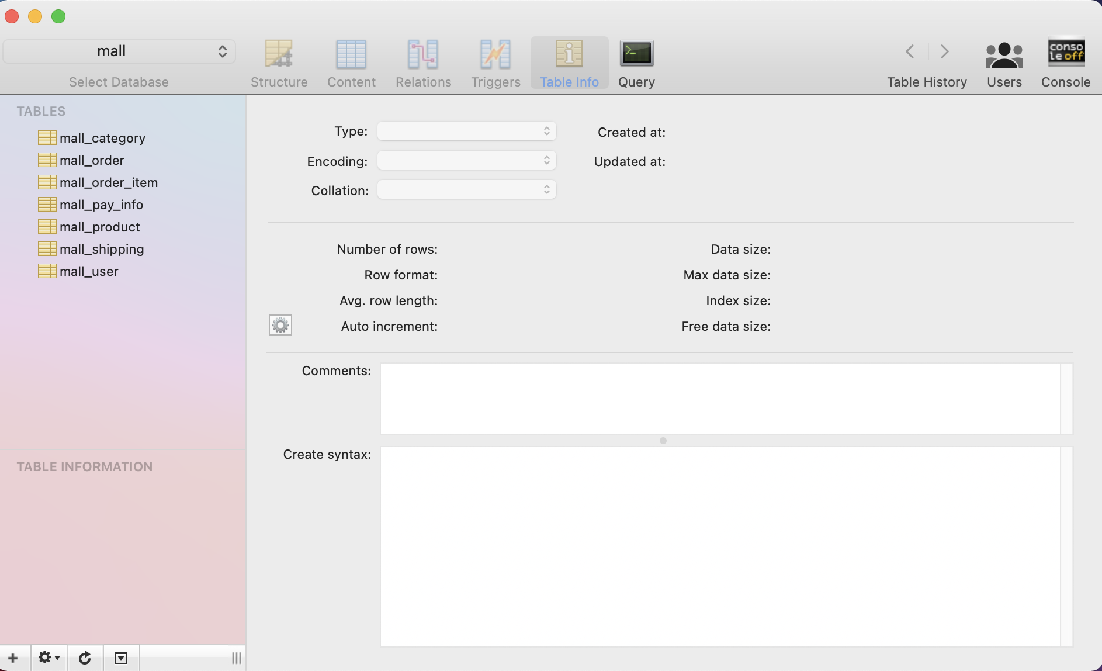This screenshot has height=671, width=1102.
Task: Minimize the window with yellow button
Action: coord(35,16)
